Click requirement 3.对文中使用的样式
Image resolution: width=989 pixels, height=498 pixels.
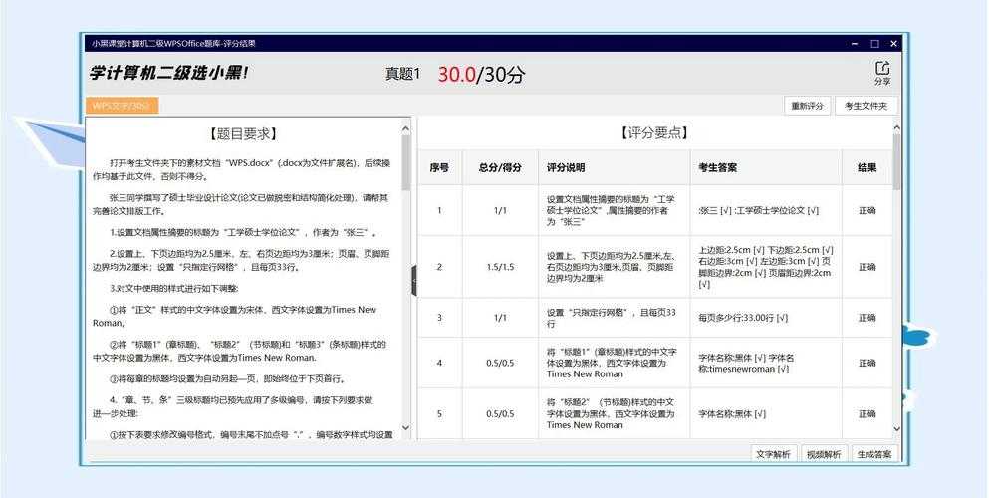pos(174,290)
